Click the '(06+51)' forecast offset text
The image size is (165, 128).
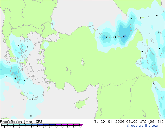point(156,122)
